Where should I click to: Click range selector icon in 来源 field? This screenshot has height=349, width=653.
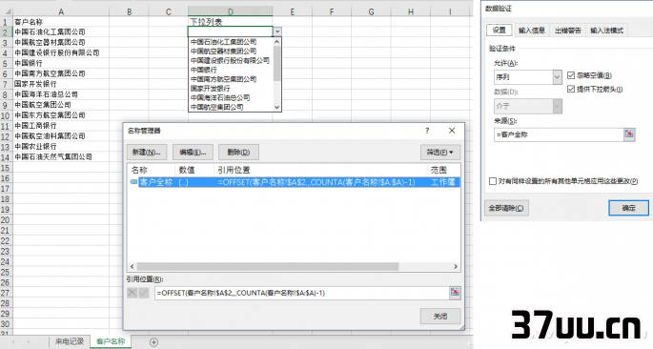[629, 134]
